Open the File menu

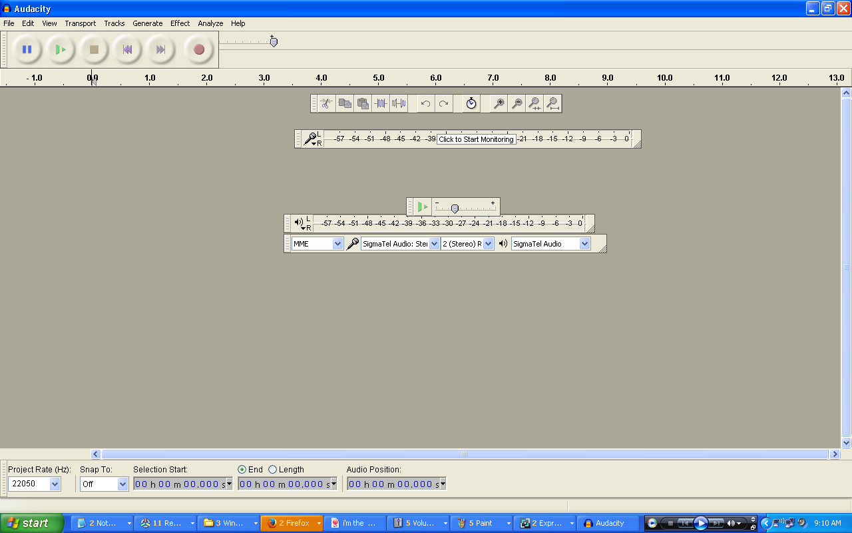pos(9,23)
